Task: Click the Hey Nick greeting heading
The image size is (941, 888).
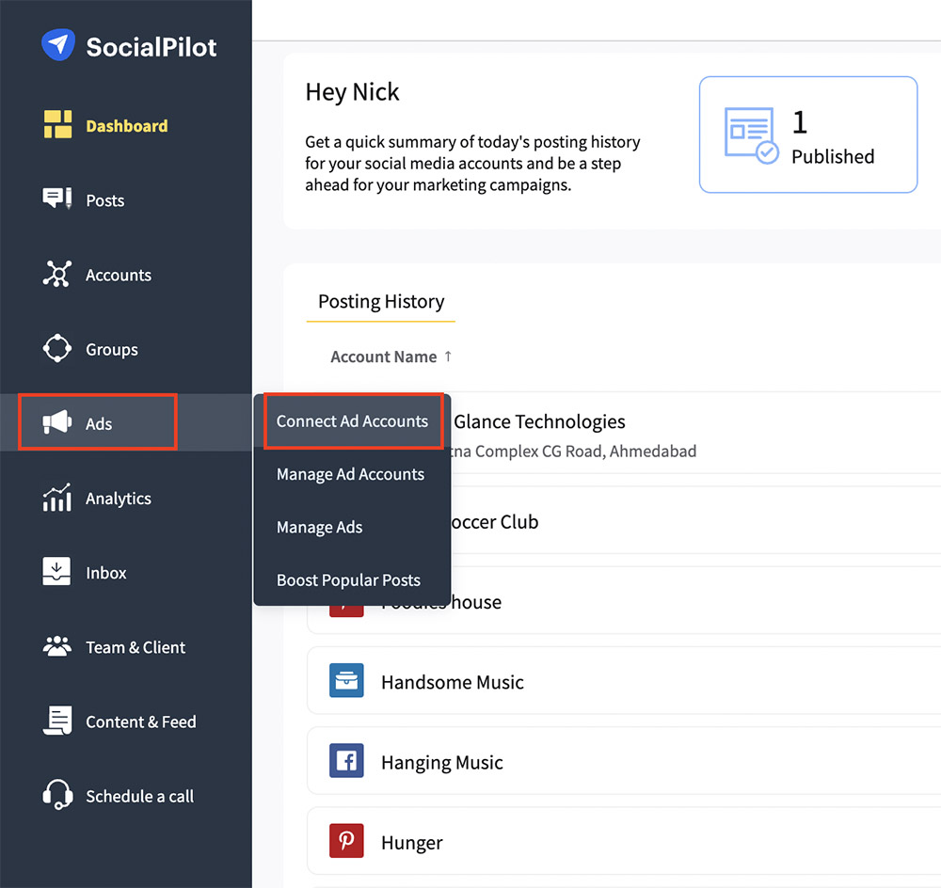Action: (x=352, y=92)
